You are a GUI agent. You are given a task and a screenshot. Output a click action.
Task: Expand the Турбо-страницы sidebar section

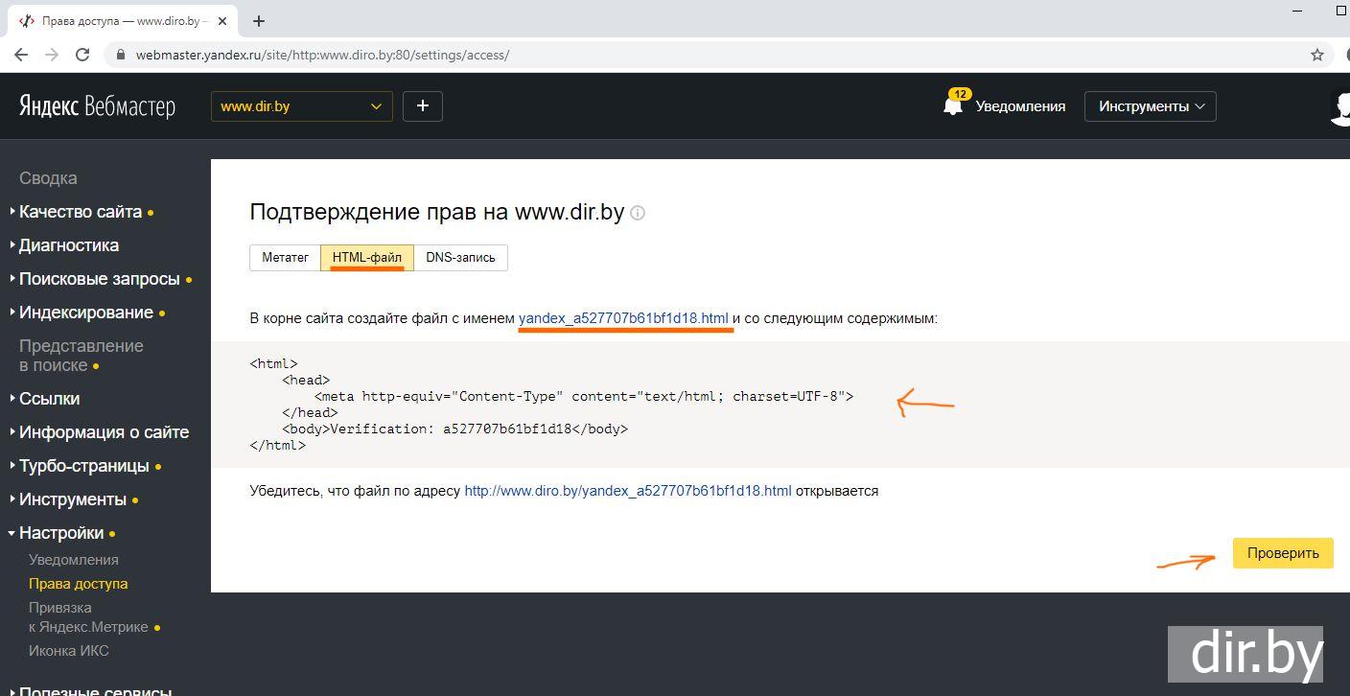pyautogui.click(x=84, y=466)
